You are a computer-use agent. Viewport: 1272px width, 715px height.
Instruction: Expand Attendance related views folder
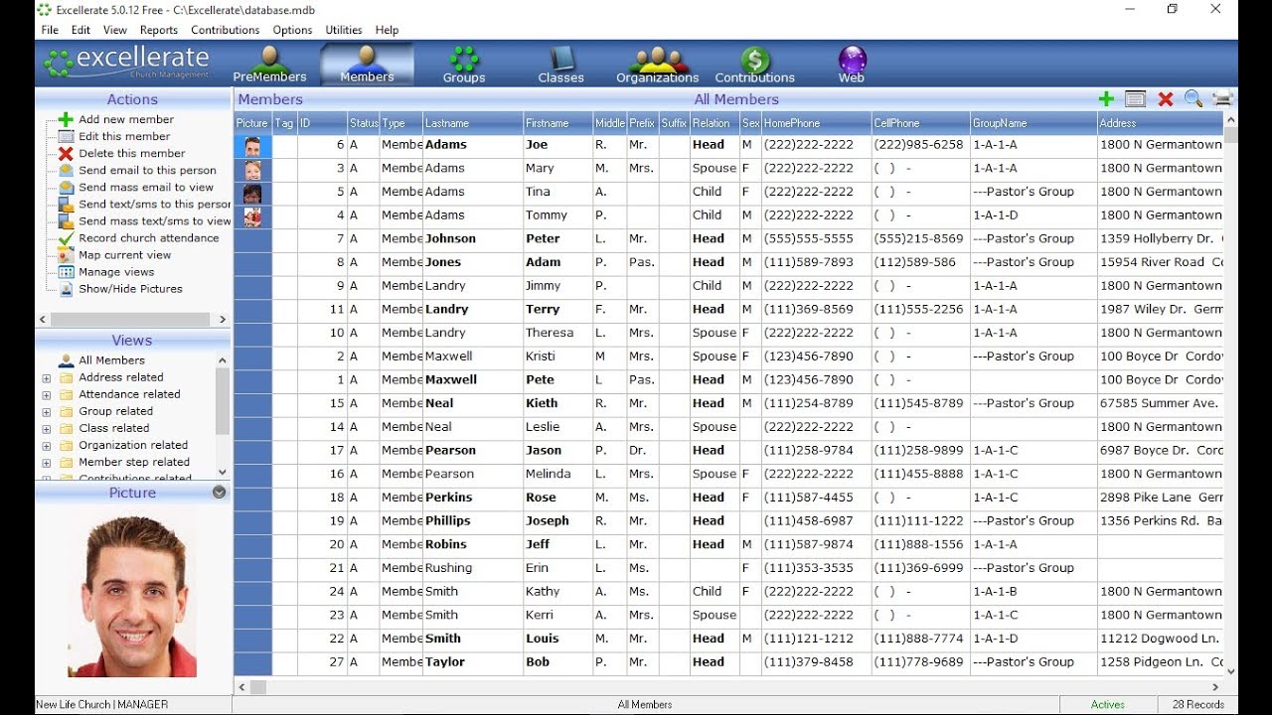(46, 394)
